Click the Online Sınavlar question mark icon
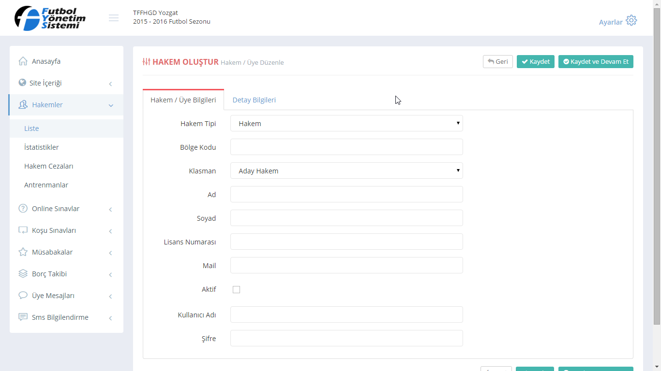Viewport: 661px width, 371px height. click(x=23, y=209)
